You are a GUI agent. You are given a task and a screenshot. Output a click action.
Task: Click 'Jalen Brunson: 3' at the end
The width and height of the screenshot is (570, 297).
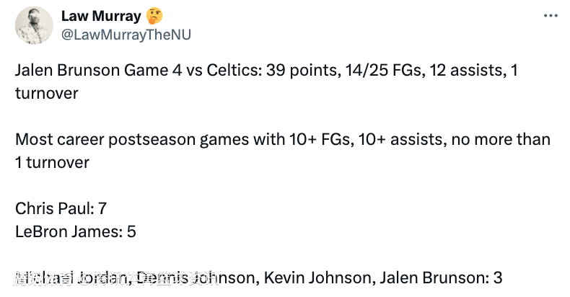[x=441, y=278]
